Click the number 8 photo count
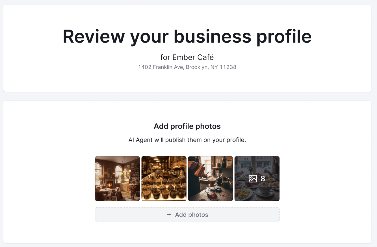This screenshot has height=247, width=377. click(263, 178)
